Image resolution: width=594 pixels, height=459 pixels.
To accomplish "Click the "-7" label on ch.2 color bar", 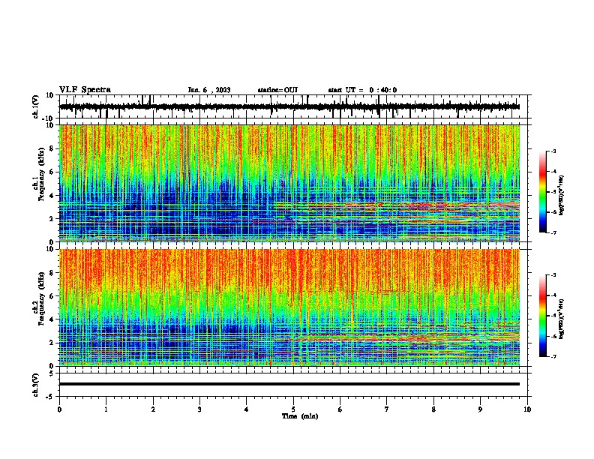I will click(x=553, y=357).
